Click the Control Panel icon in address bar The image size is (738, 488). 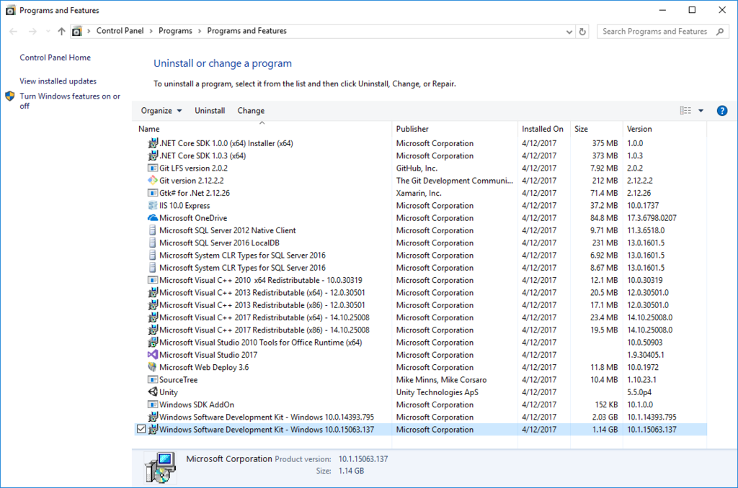(76, 32)
